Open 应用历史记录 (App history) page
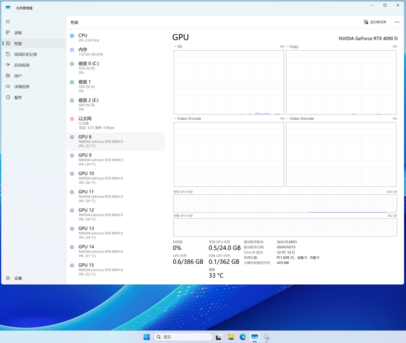The width and height of the screenshot is (406, 343). click(x=33, y=54)
